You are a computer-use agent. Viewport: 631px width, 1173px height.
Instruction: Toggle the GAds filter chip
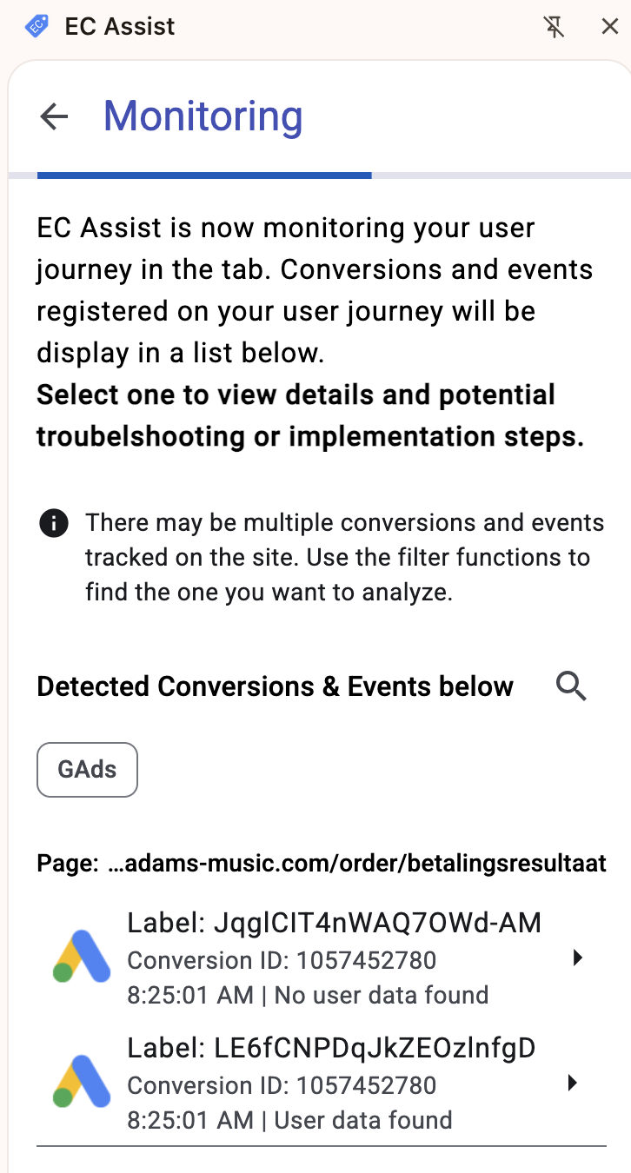[87, 769]
